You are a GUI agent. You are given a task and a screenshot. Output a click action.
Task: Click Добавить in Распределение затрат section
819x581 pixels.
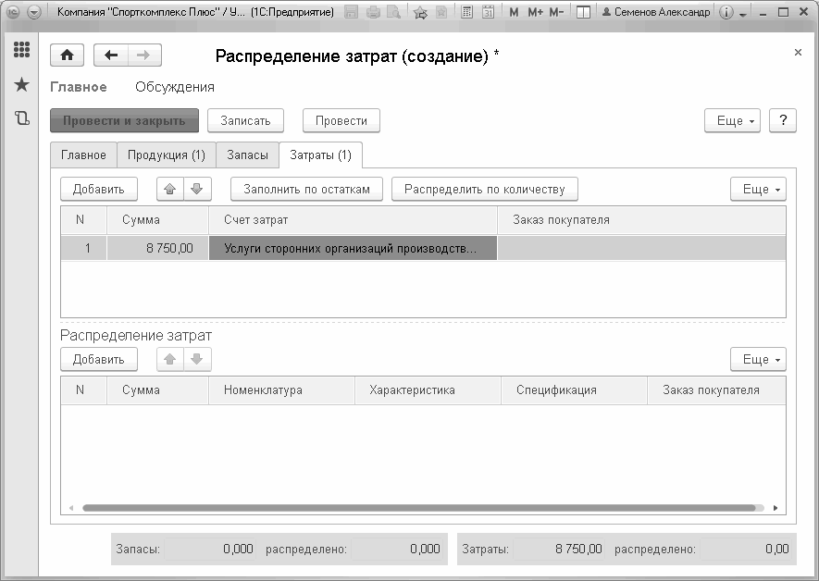click(99, 359)
